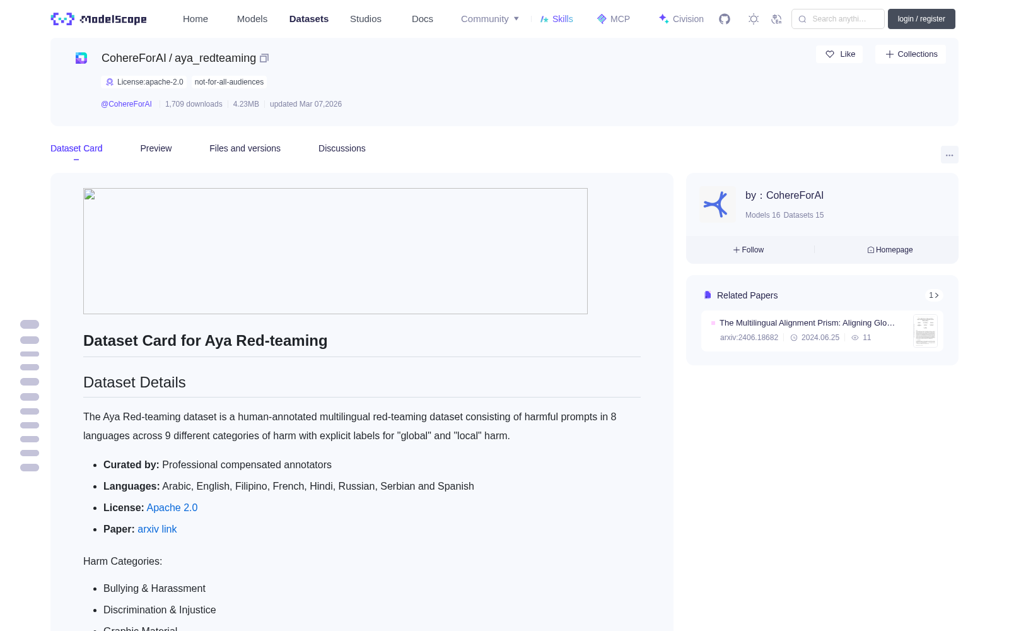Click the search magnifier icon
The height and width of the screenshot is (631, 1009).
[x=802, y=19]
